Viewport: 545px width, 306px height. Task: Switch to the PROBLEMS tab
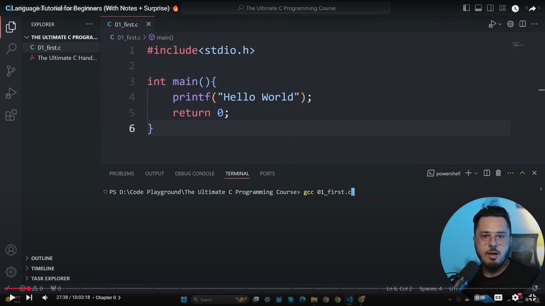[122, 174]
